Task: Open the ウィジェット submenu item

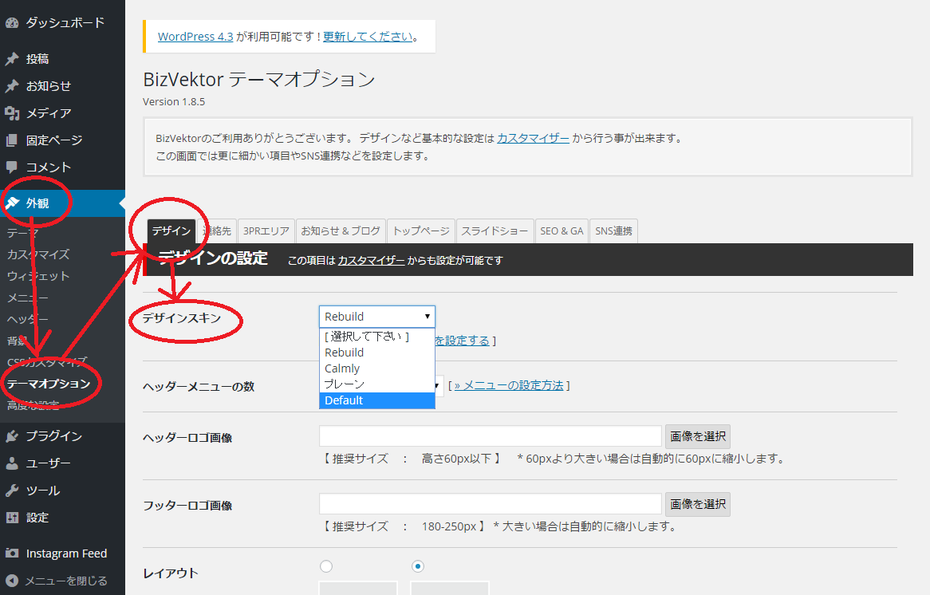Action: [38, 276]
